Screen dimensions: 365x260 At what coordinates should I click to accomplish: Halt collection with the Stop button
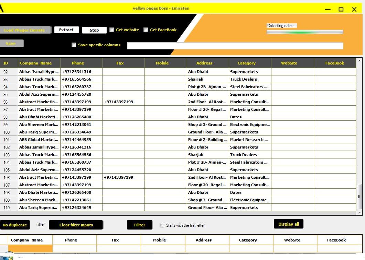[x=94, y=30]
